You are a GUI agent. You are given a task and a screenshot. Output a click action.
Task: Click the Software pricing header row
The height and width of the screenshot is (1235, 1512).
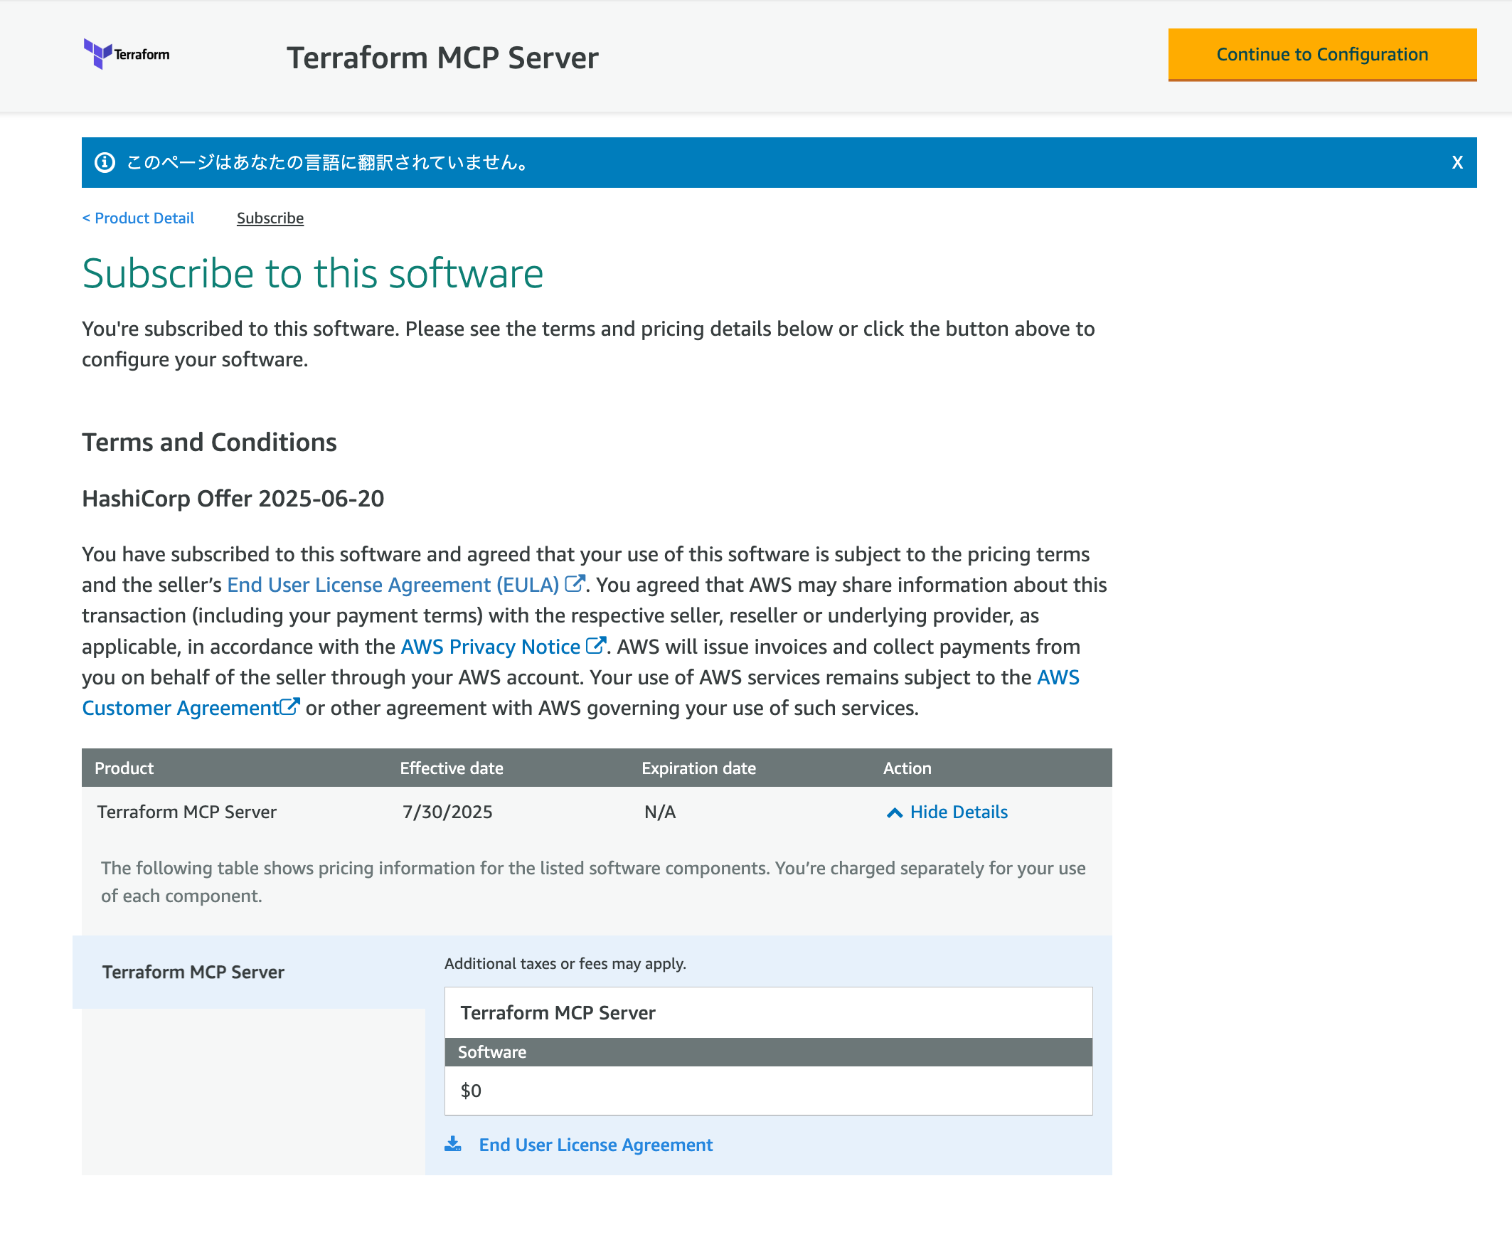point(768,1052)
